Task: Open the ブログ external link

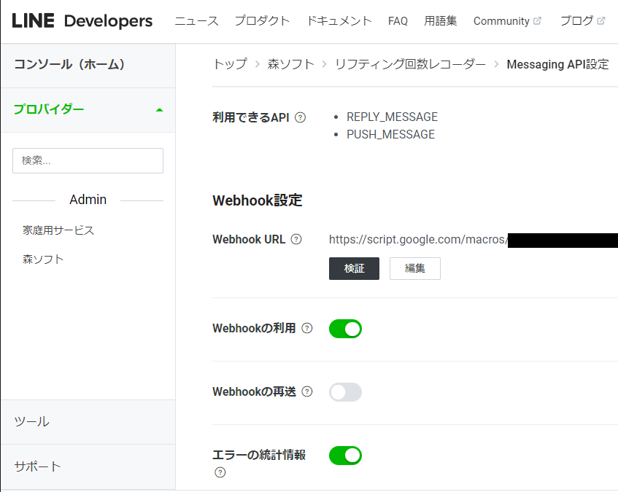Action: pos(582,21)
